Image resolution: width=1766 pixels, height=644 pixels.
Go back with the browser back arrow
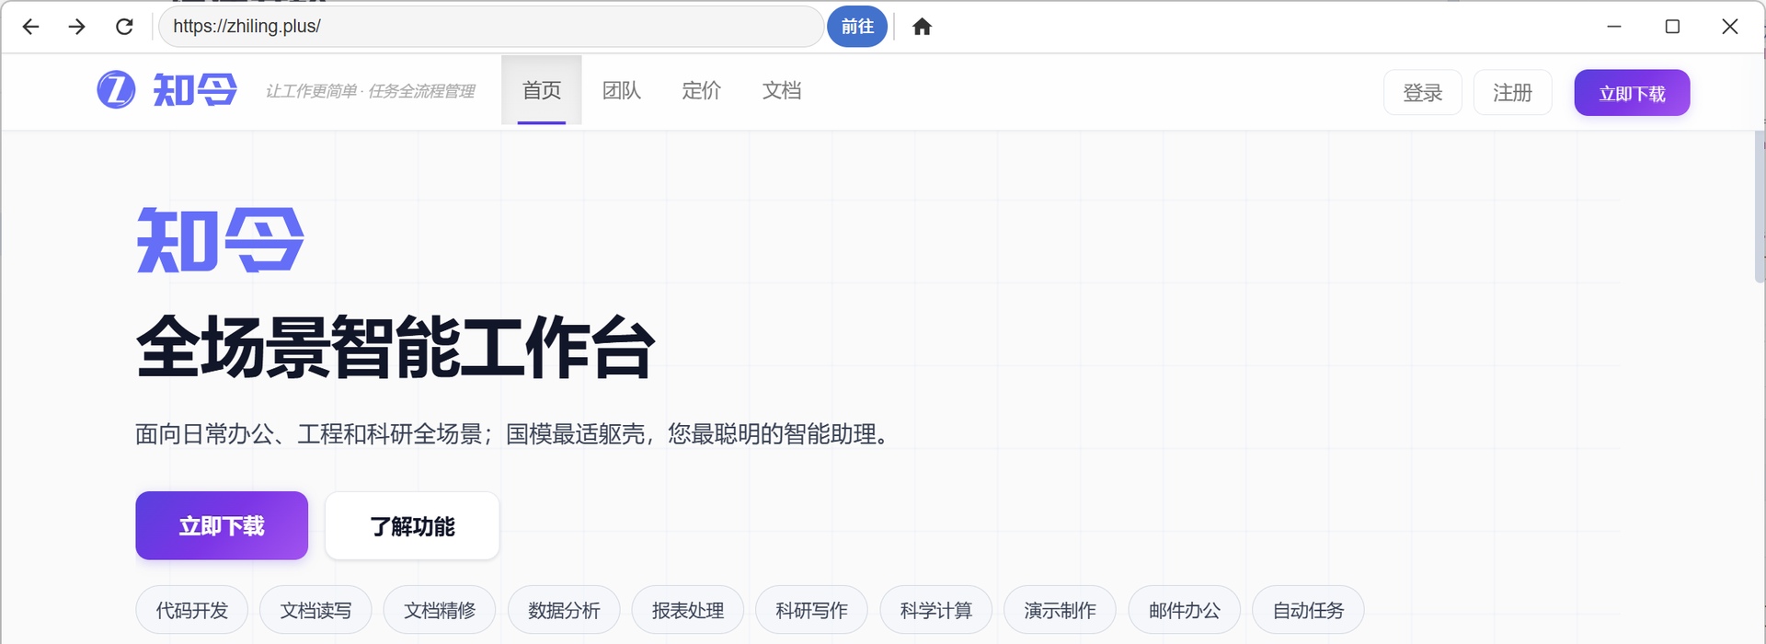(x=30, y=27)
